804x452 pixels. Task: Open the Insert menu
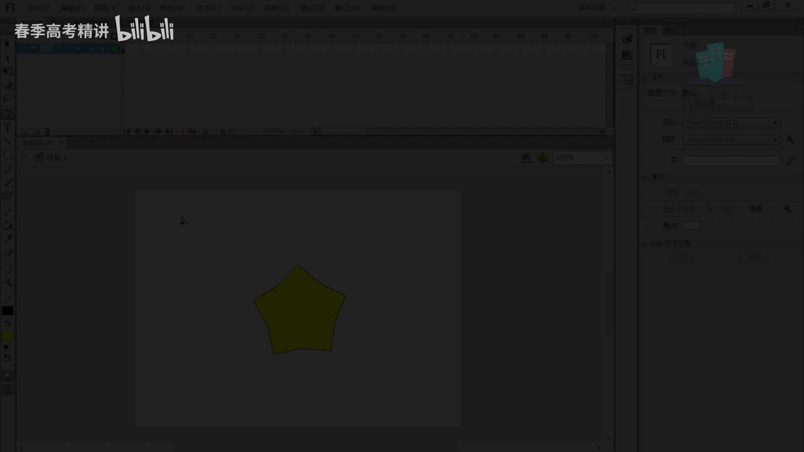point(138,8)
